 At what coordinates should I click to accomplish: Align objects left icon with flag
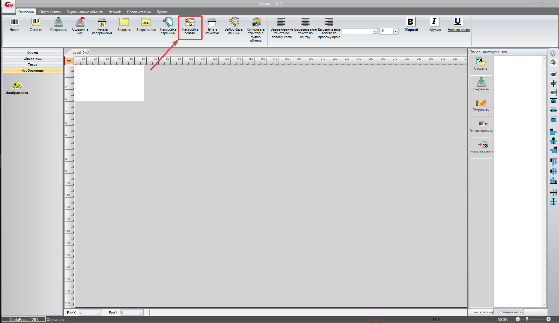point(553,132)
